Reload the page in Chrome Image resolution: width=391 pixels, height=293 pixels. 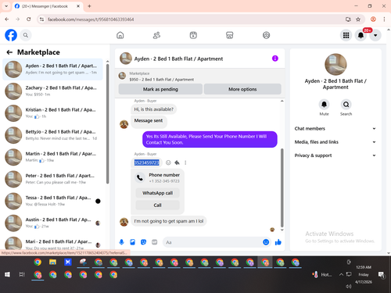(x=29, y=20)
